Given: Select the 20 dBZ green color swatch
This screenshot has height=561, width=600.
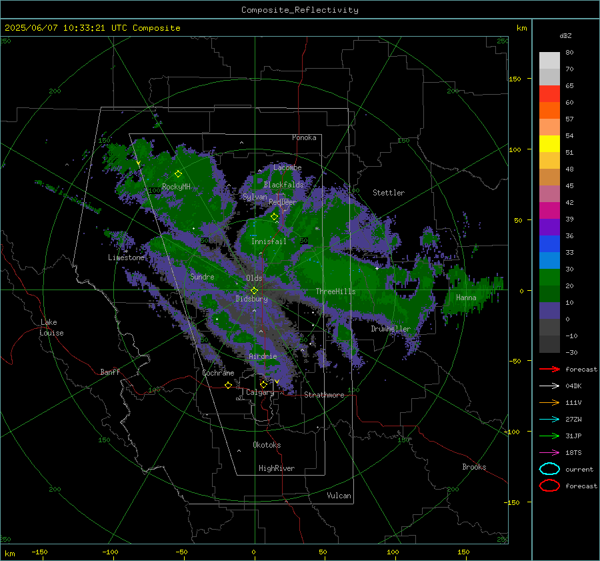Looking at the screenshot, I should pyautogui.click(x=549, y=294).
